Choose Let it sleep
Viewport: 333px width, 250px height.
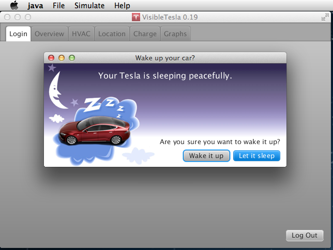pos(256,156)
